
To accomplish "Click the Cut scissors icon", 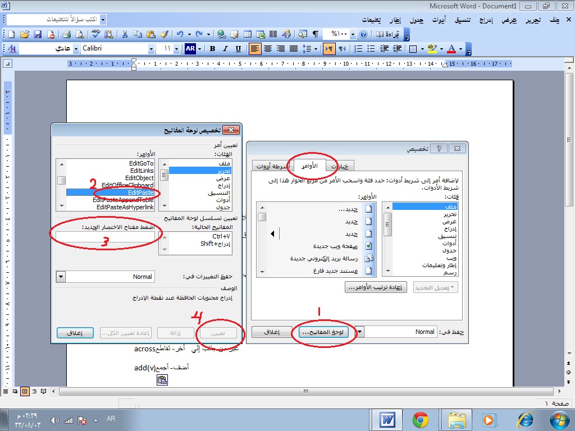I will pos(125,34).
